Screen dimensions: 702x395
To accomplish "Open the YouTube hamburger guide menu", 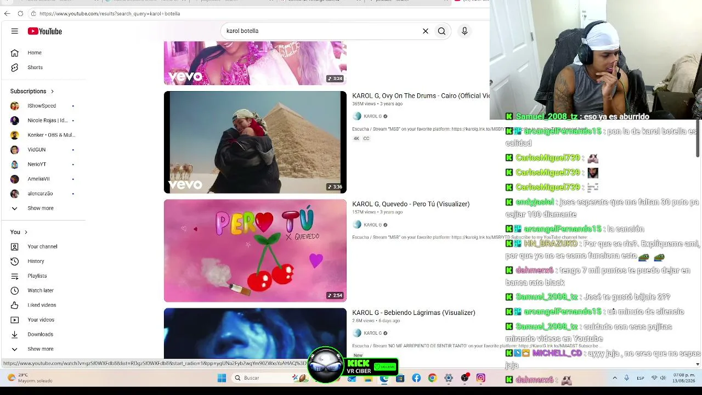I will 15,31.
